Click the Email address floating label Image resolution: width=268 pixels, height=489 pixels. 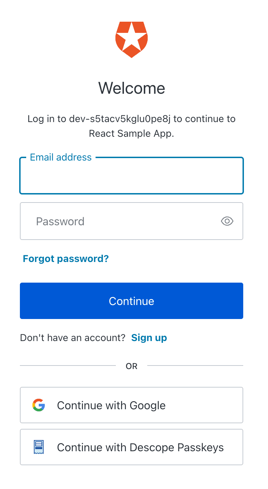60,157
